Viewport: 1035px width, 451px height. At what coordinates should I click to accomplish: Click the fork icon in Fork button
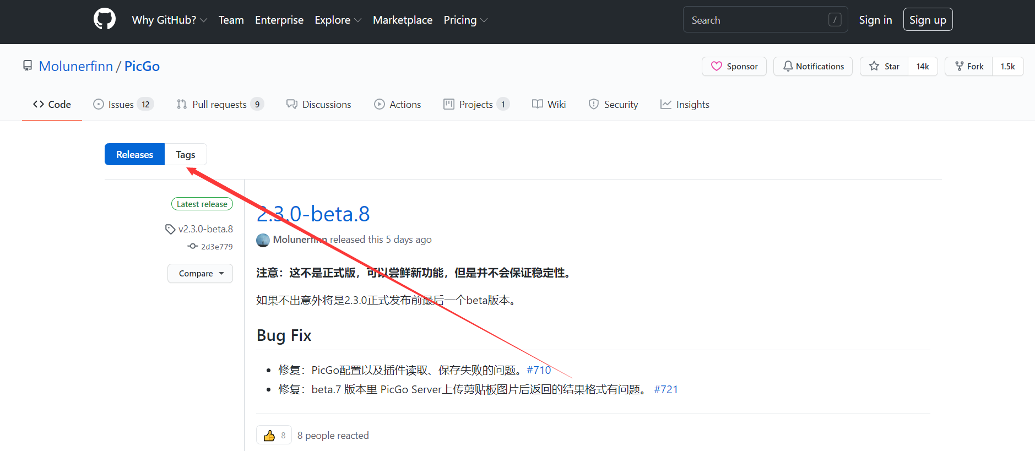tap(959, 66)
